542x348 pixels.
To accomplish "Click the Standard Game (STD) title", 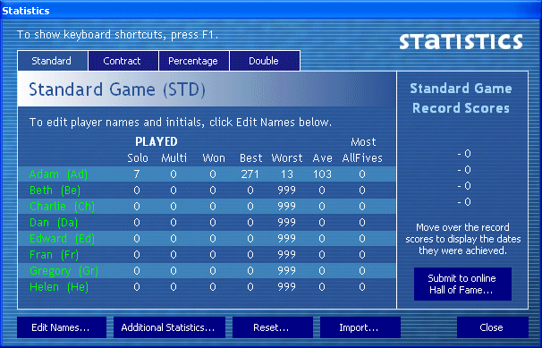I will click(x=117, y=89).
